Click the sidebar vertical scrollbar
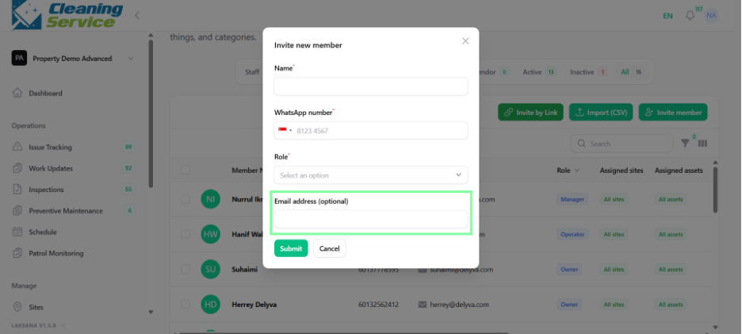742x334 pixels. (x=151, y=113)
